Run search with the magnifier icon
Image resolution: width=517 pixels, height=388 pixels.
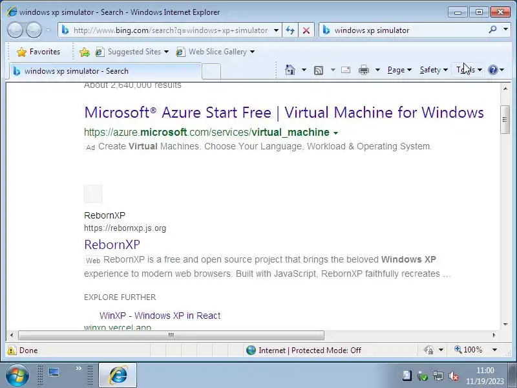pyautogui.click(x=492, y=30)
